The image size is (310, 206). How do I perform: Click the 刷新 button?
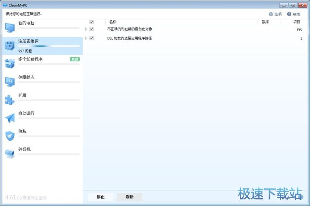(x=129, y=197)
